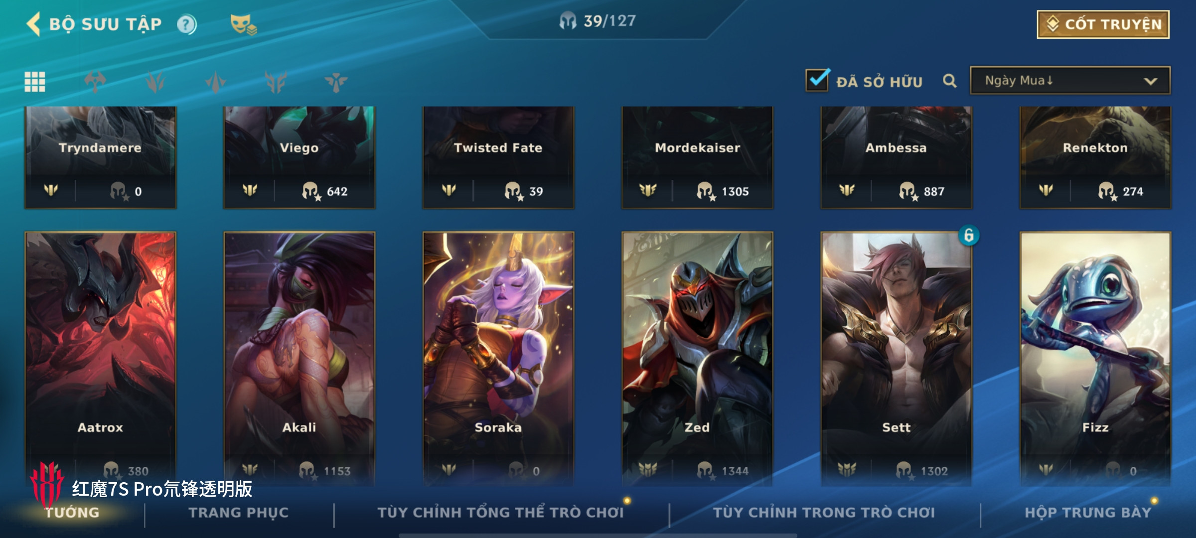Open the golden mask collection icon
Viewport: 1196px width, 538px height.
243,24
